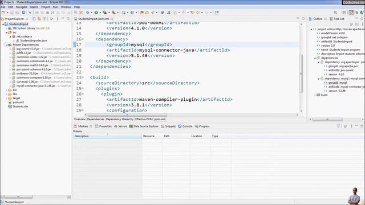The height and width of the screenshot is (205, 365).
Task: Expand the JRE System Library node
Action: [6, 28]
